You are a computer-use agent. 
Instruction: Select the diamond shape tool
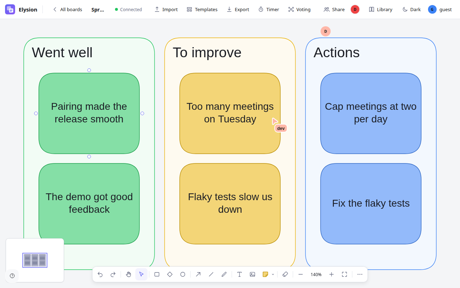[170, 274]
